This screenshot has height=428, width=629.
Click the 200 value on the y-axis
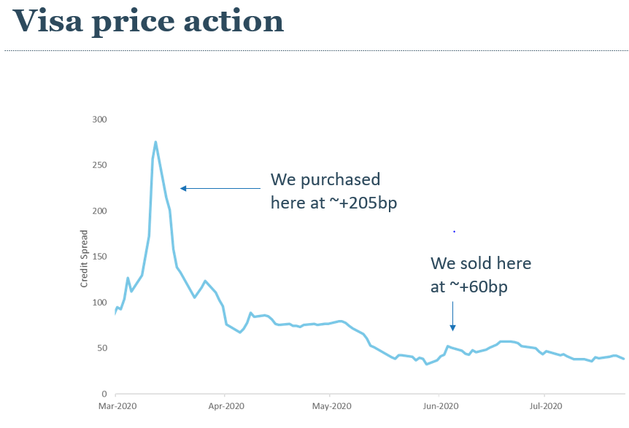[99, 211]
